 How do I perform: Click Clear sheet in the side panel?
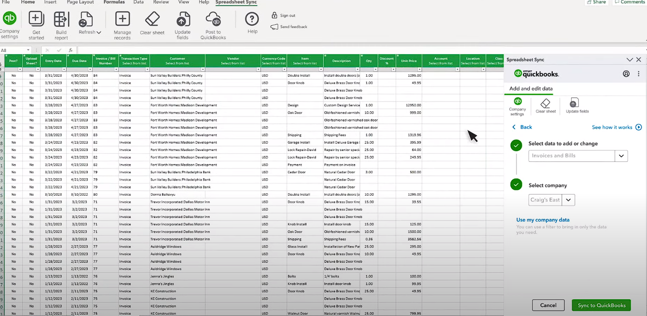(546, 106)
